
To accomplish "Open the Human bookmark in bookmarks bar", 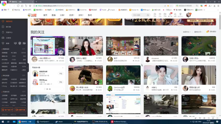I will point(134,10).
